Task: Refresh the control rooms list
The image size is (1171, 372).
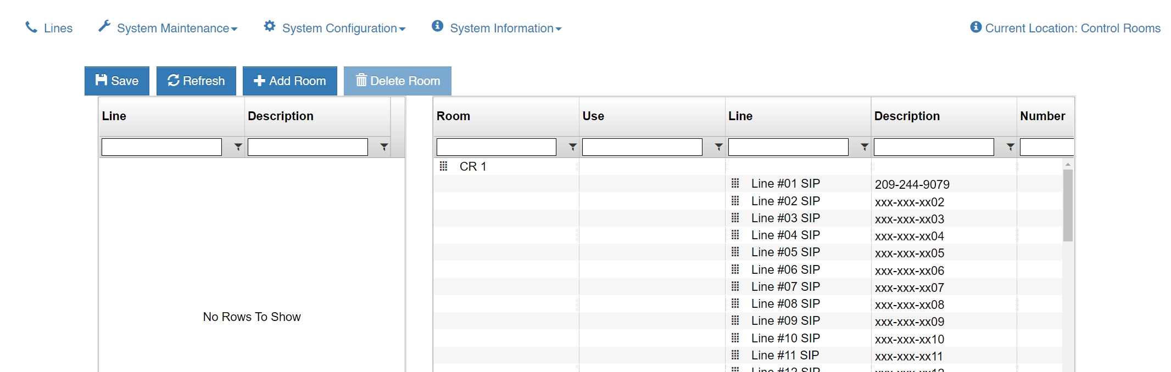Action: pos(196,81)
